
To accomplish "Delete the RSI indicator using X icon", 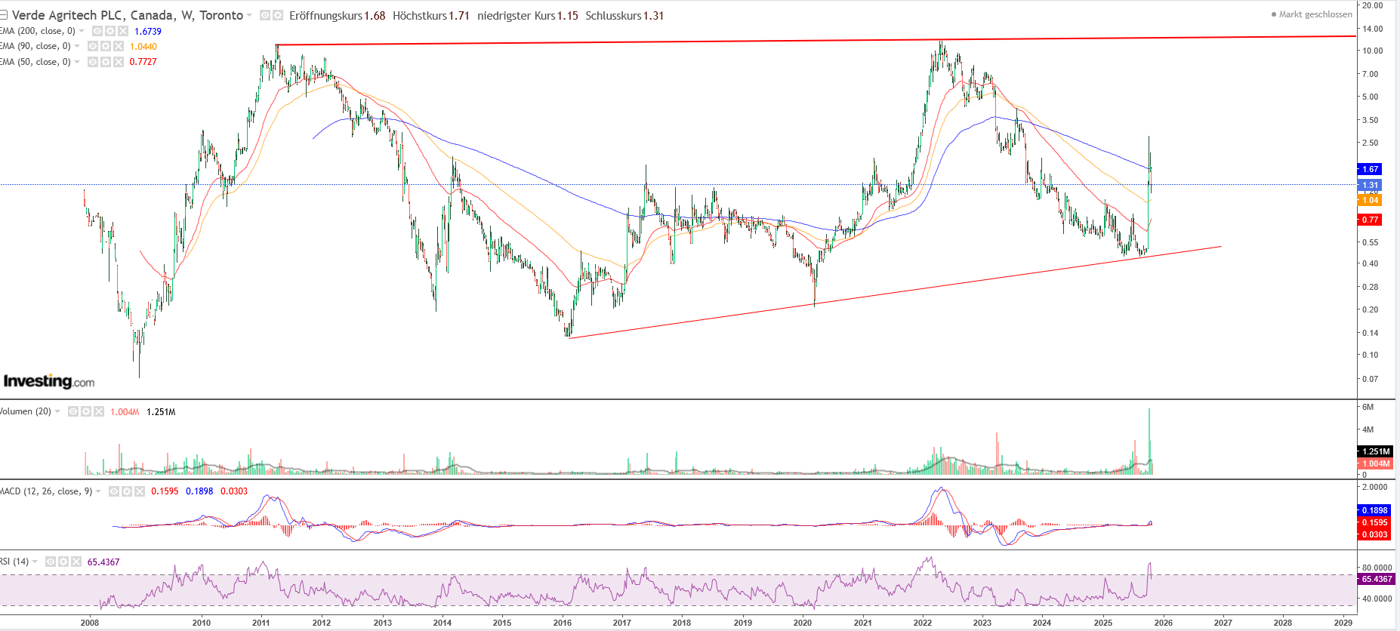I will (x=76, y=562).
